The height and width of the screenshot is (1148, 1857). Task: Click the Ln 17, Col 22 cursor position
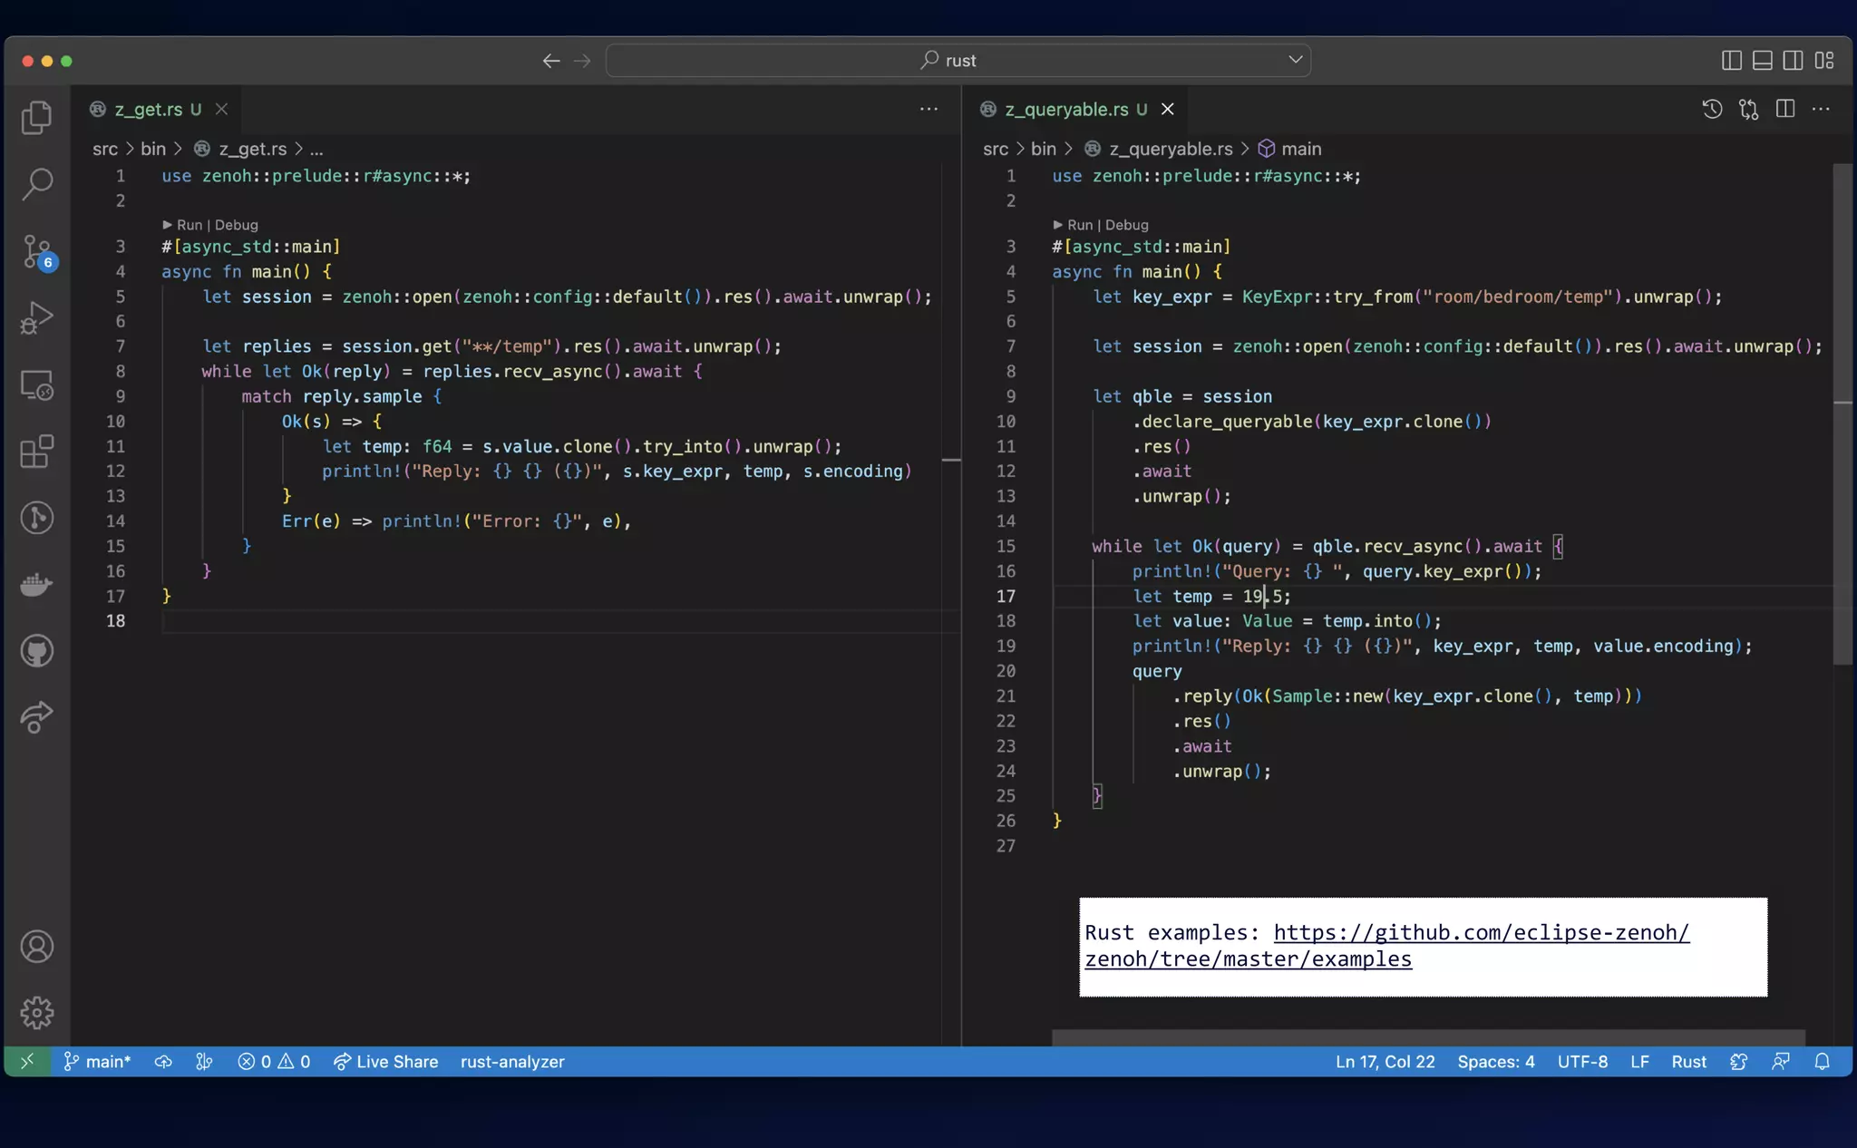[x=1385, y=1062]
